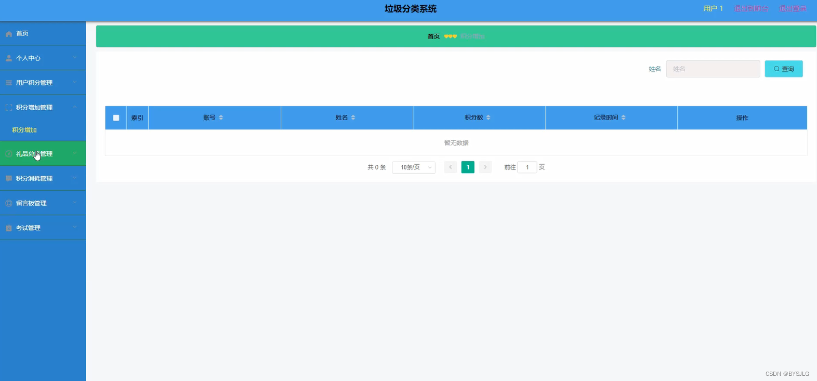Click the 垃圾分类系统 title
The height and width of the screenshot is (381, 817).
point(411,9)
